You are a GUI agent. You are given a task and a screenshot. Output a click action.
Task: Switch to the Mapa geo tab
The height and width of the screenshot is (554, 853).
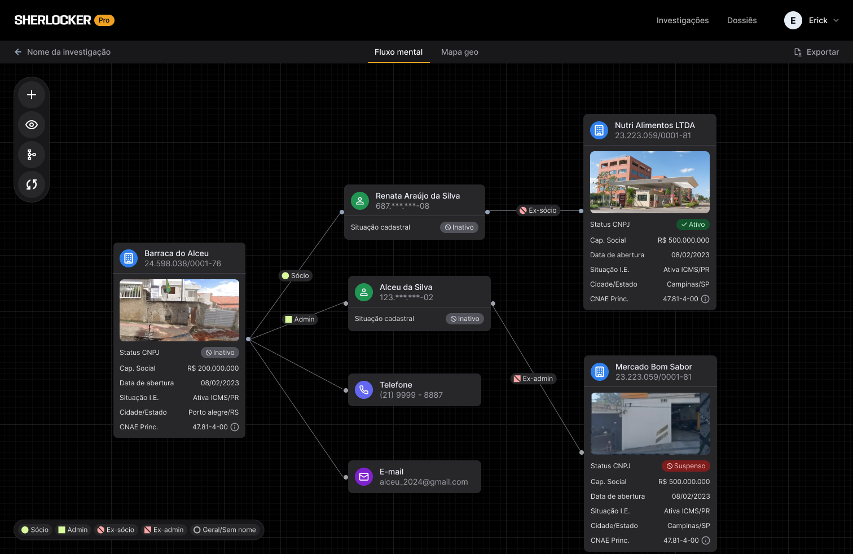pos(459,52)
